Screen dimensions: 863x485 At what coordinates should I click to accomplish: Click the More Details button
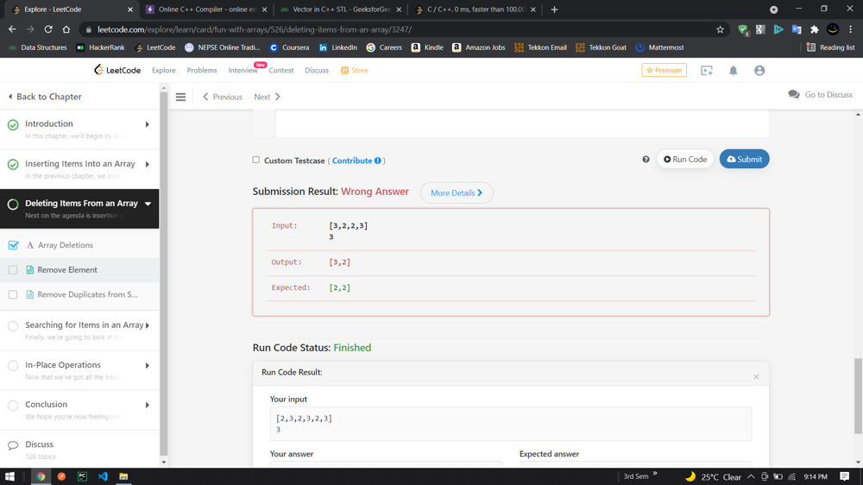pos(457,193)
